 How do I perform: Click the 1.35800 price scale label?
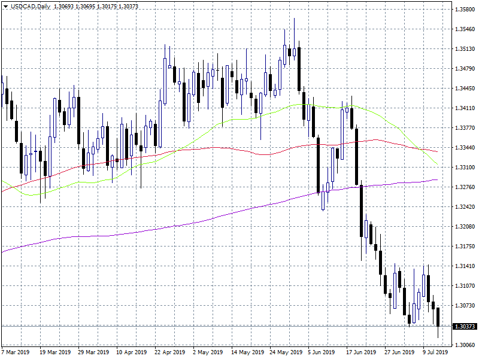coord(465,10)
